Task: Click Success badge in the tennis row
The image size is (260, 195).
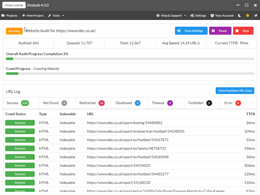Action: [x=20, y=148]
